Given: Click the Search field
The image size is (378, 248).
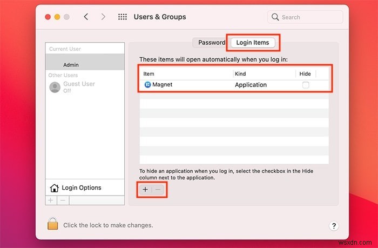Looking at the screenshot, I should pos(305,17).
